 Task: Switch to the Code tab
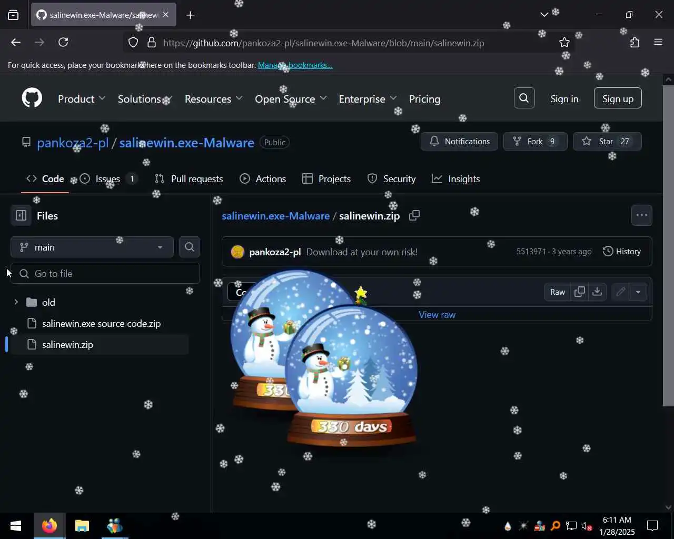point(45,179)
